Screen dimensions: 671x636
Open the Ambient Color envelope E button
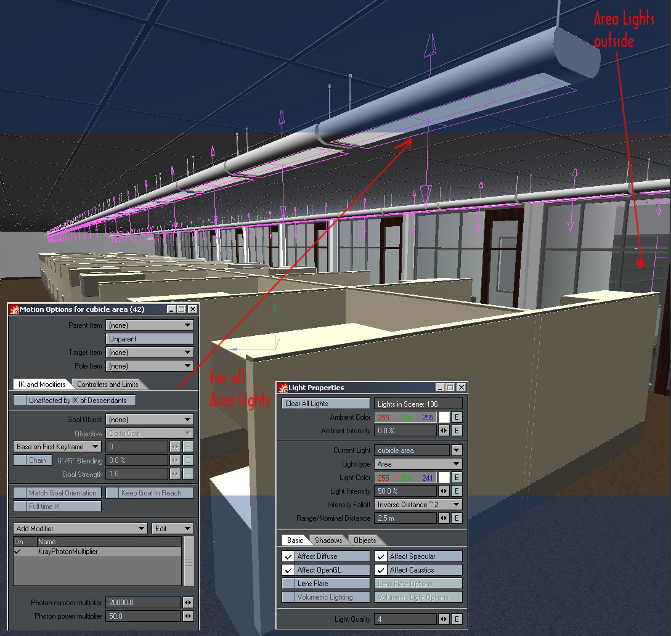[x=457, y=417]
